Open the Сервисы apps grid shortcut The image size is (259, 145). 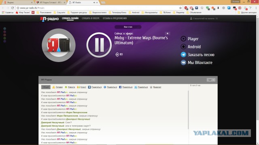[8, 12]
